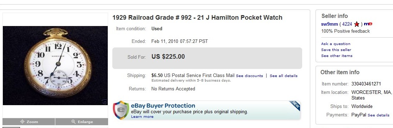Click the watermark icon on photo corner
Screen dimensions: 393x128
tap(104, 102)
